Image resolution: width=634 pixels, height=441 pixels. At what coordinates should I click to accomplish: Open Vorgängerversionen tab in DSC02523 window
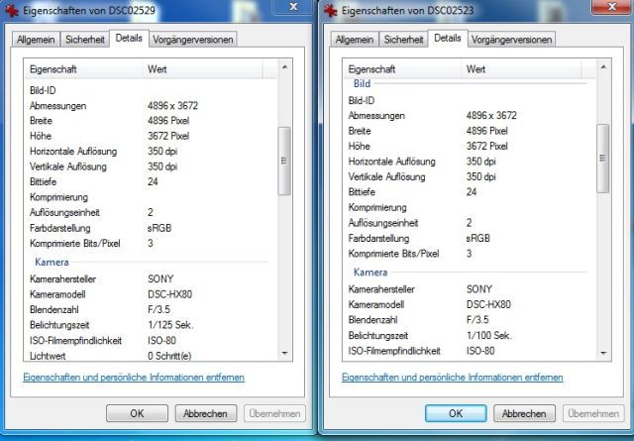click(511, 40)
